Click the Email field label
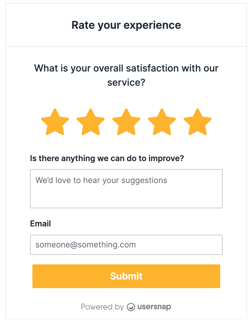This screenshot has width=252, height=324. point(40,223)
